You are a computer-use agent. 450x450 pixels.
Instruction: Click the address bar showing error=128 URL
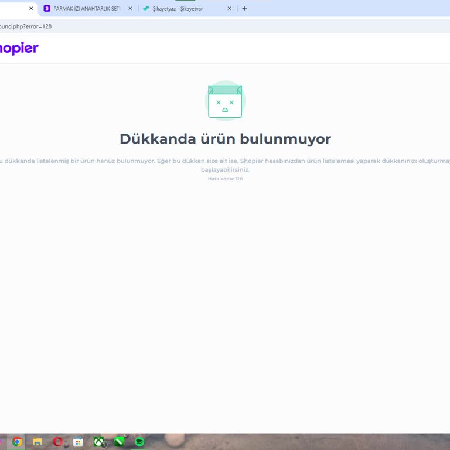pyautogui.click(x=224, y=26)
